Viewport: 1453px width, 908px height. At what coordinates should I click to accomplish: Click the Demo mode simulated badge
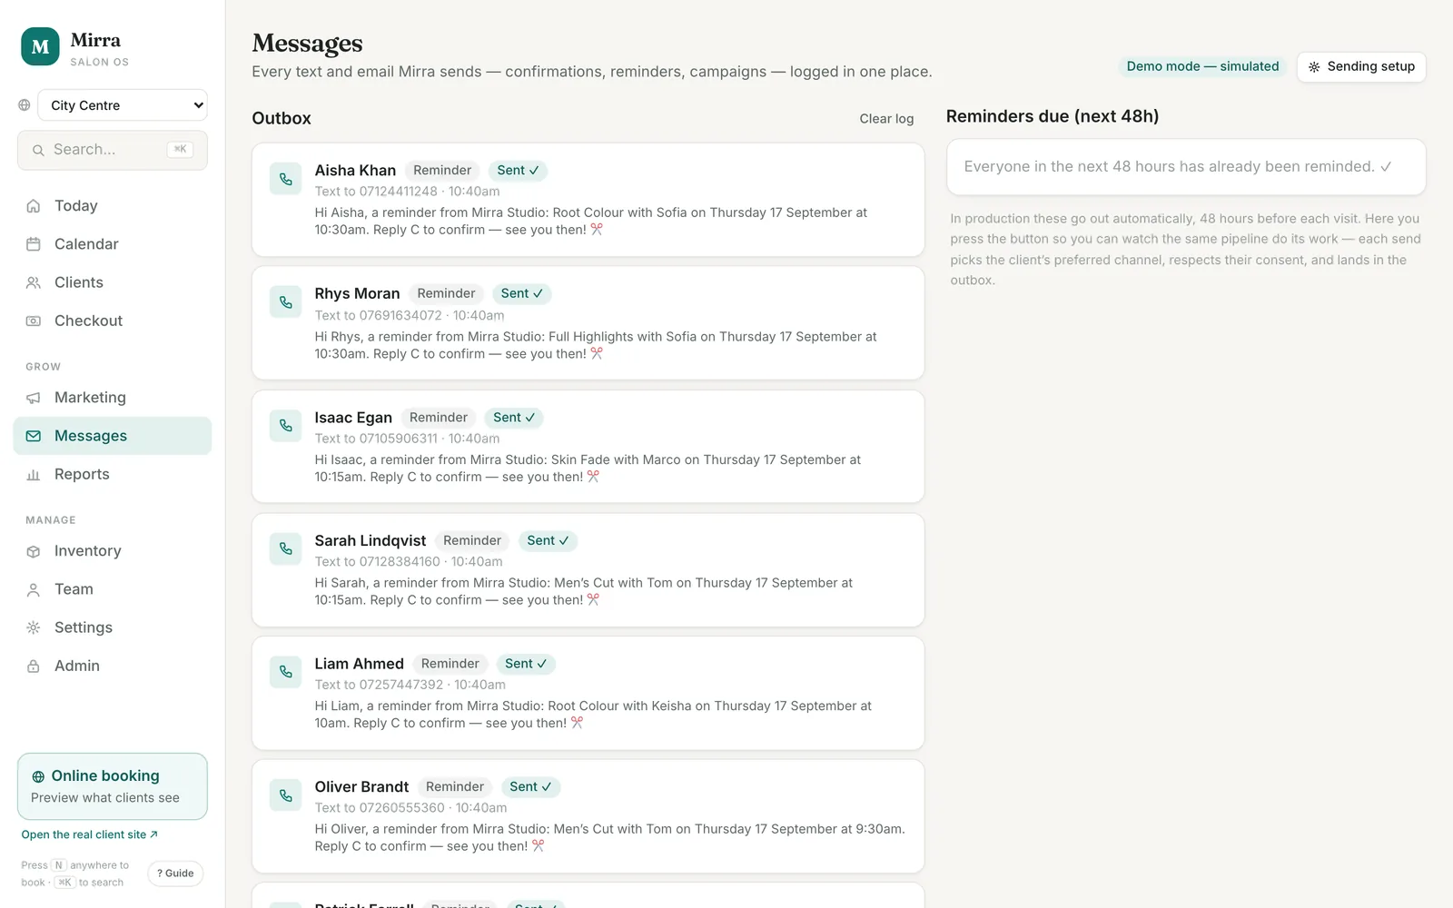pyautogui.click(x=1202, y=66)
